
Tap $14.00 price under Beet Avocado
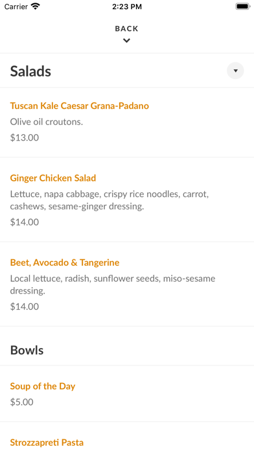coord(25,306)
